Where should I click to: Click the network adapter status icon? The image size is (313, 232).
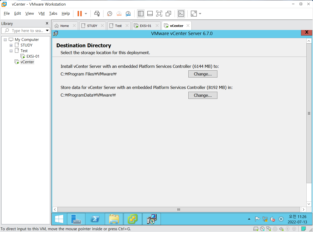[269, 229]
